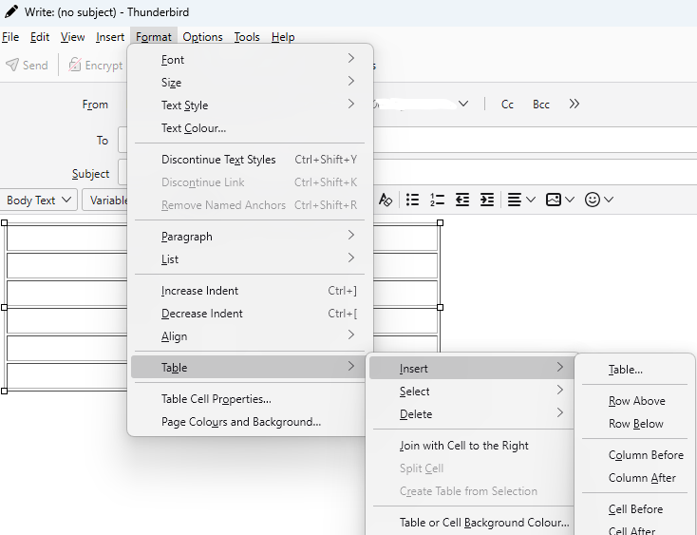The width and height of the screenshot is (697, 535).
Task: Click the Cc button
Action: 507,105
